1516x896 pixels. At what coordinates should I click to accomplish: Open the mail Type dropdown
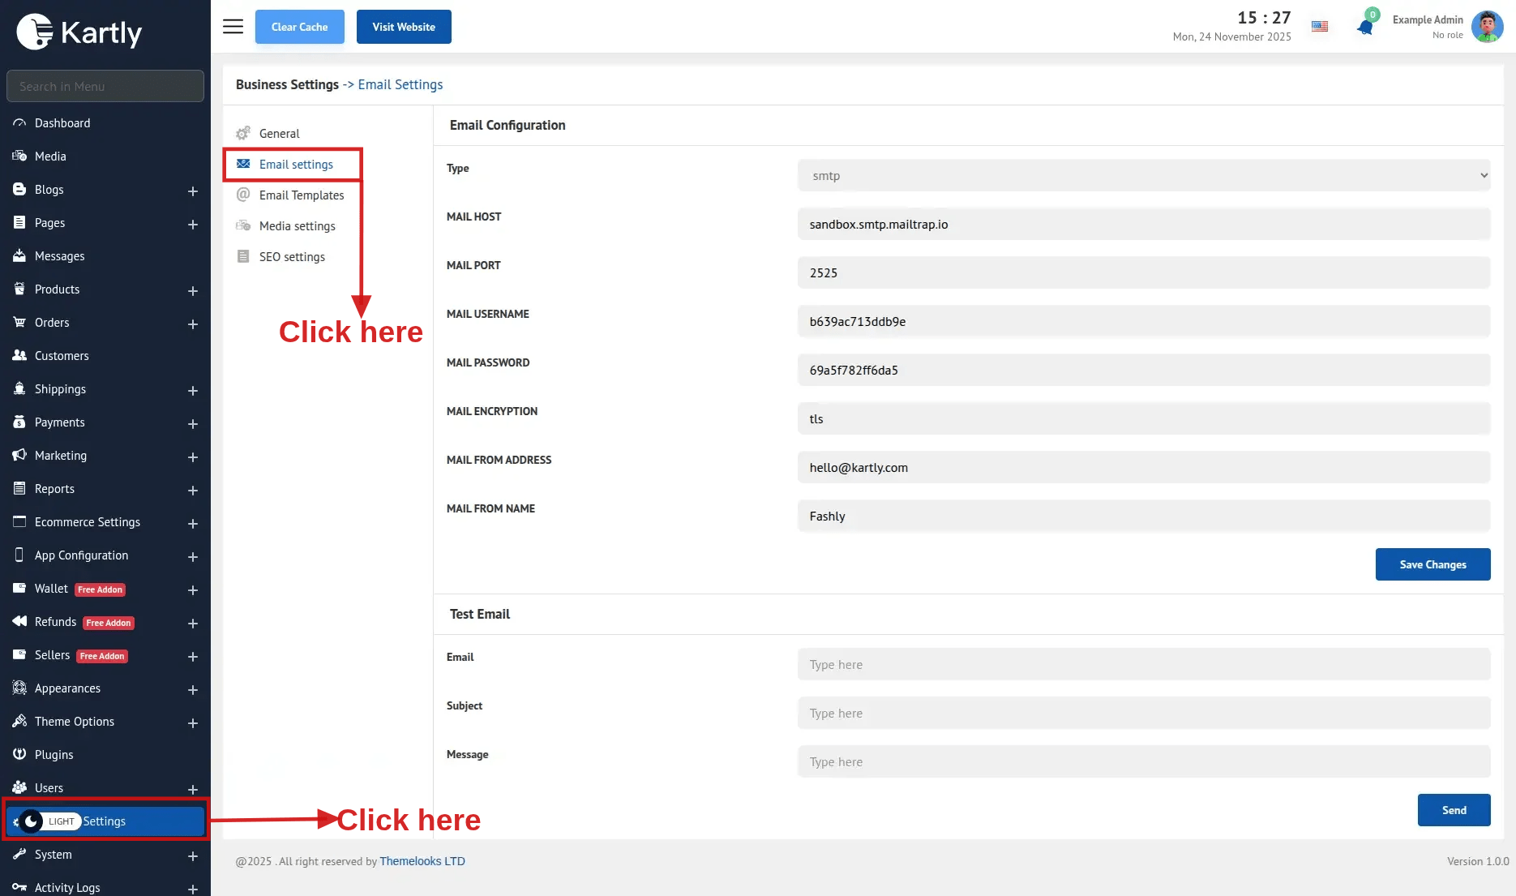pos(1143,176)
